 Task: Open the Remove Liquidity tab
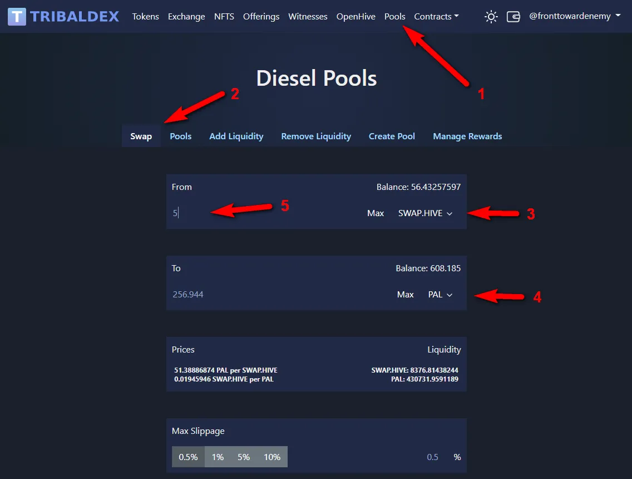tap(316, 136)
